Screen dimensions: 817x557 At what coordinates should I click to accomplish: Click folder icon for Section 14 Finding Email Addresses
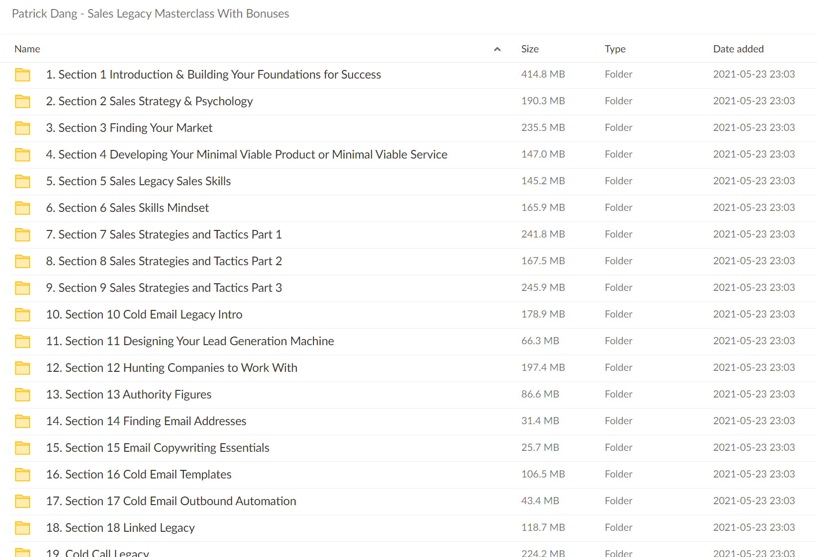pyautogui.click(x=22, y=421)
